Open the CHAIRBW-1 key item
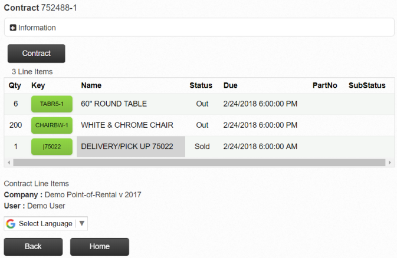 pyautogui.click(x=52, y=125)
